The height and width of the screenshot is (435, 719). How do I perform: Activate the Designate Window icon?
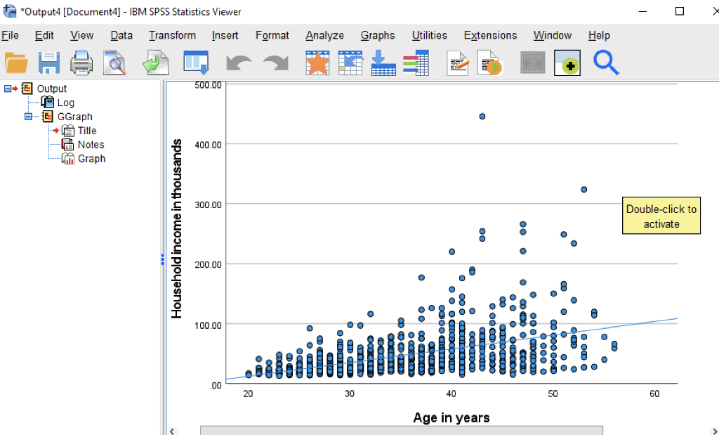point(567,63)
